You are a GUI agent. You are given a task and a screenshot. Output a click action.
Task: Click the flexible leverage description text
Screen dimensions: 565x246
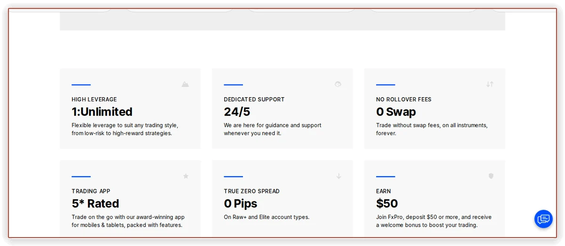pyautogui.click(x=125, y=129)
